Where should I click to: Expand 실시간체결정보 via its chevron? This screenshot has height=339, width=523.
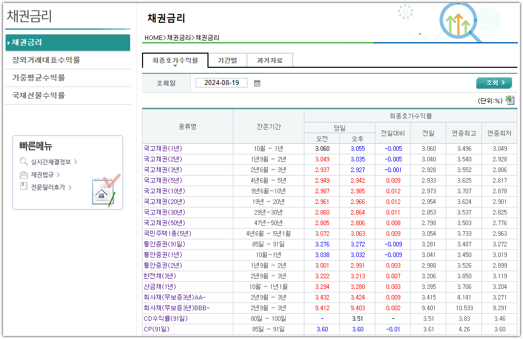pyautogui.click(x=76, y=161)
